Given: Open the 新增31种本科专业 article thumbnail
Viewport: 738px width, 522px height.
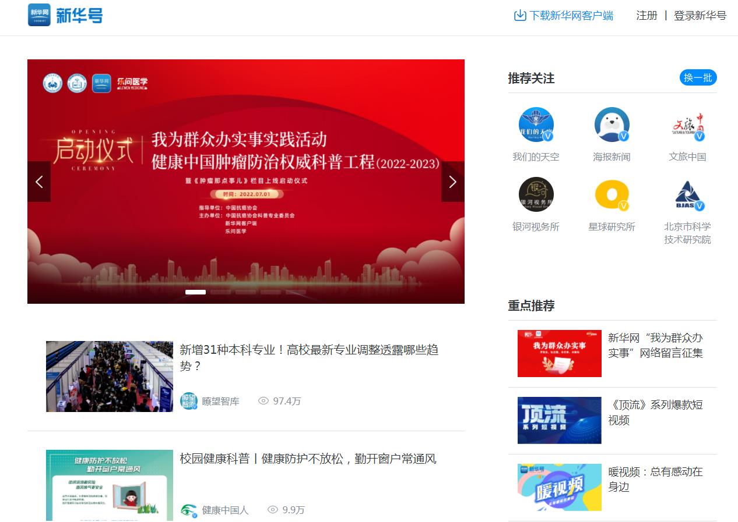Looking at the screenshot, I should coord(110,377).
